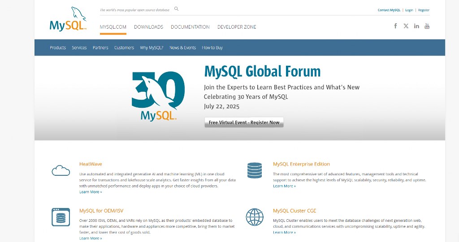The image size is (459, 242).
Task: Open the Products menu
Action: 58,48
